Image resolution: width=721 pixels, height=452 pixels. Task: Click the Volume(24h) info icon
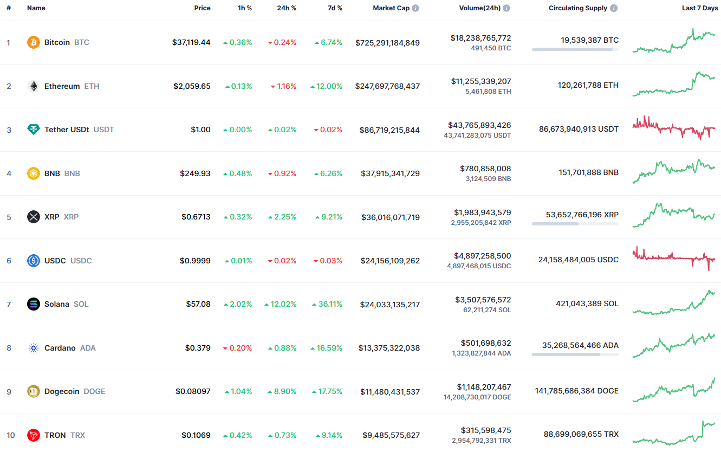pos(506,8)
